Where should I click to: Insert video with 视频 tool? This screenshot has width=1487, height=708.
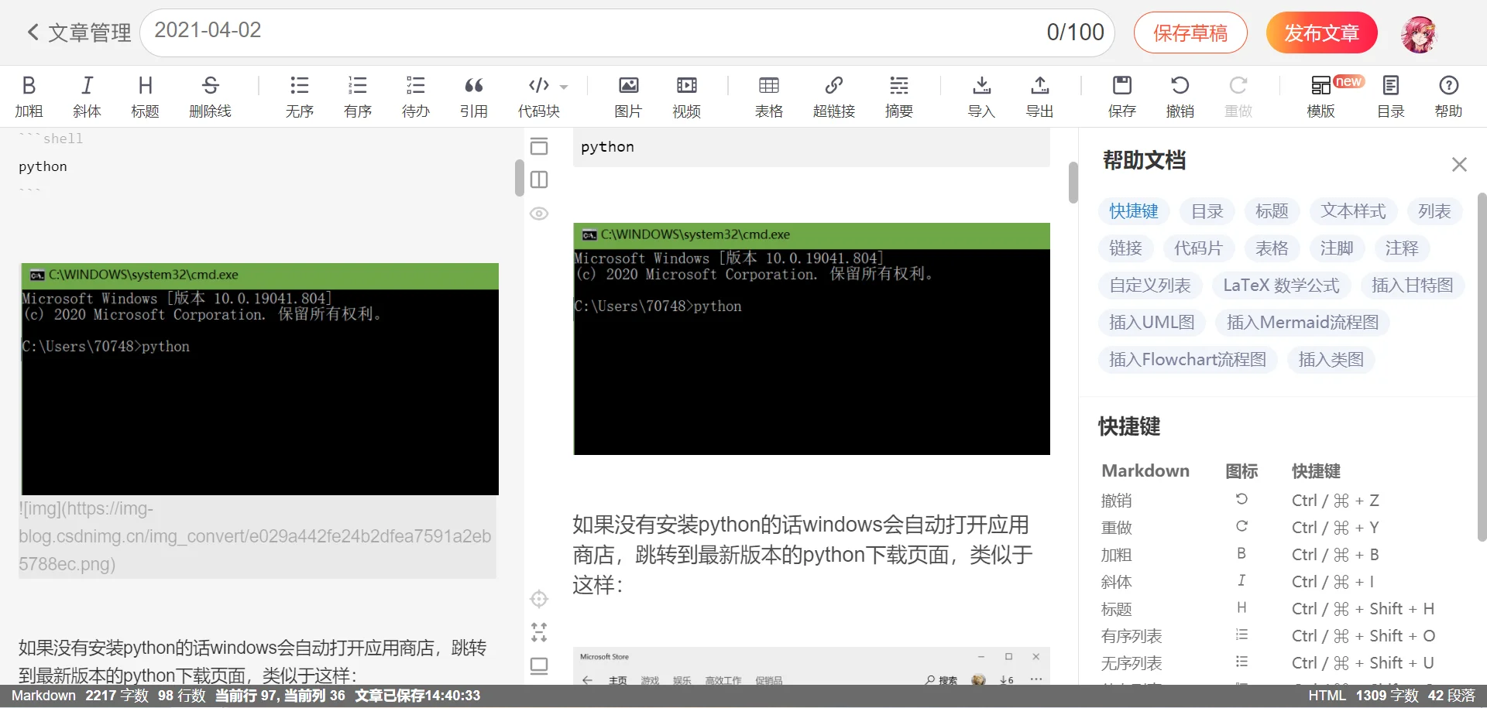click(x=686, y=96)
